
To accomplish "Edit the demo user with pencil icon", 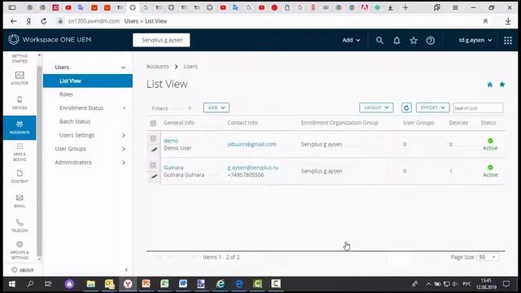I will click(154, 150).
